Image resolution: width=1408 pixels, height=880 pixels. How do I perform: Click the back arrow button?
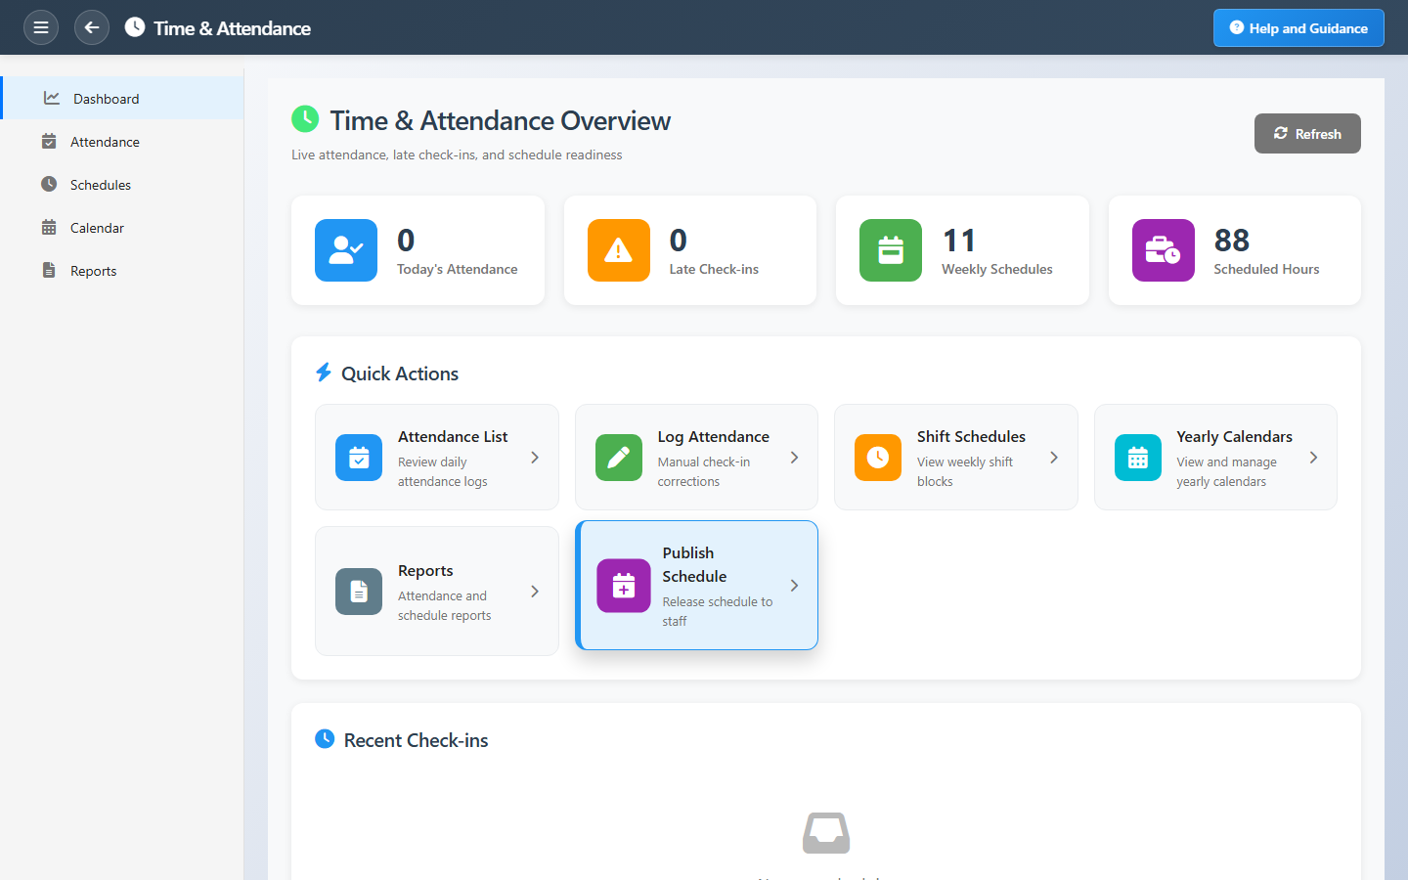[x=92, y=27]
